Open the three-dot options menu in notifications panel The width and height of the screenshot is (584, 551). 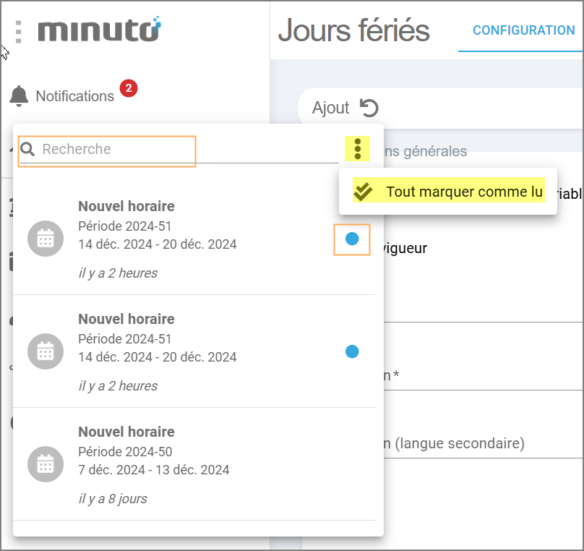358,148
